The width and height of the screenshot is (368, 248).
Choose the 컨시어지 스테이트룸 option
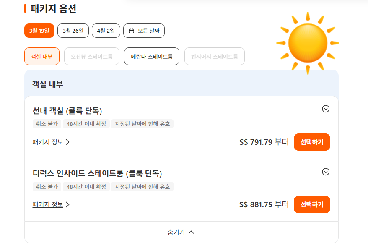pos(215,56)
